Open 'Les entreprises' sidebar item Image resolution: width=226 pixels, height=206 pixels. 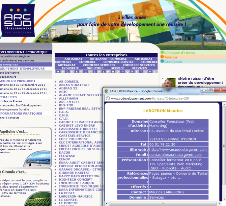pyautogui.click(x=9, y=65)
